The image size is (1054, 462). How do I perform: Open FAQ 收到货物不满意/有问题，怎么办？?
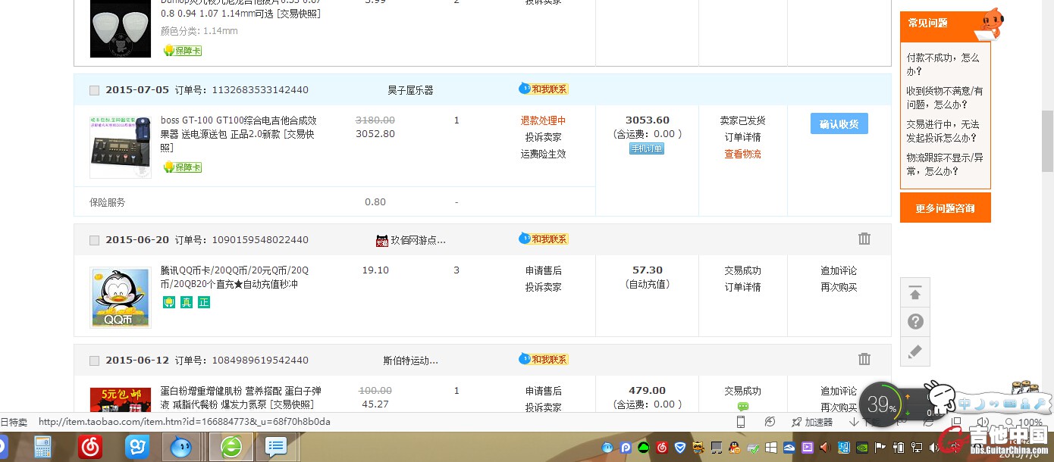click(945, 98)
